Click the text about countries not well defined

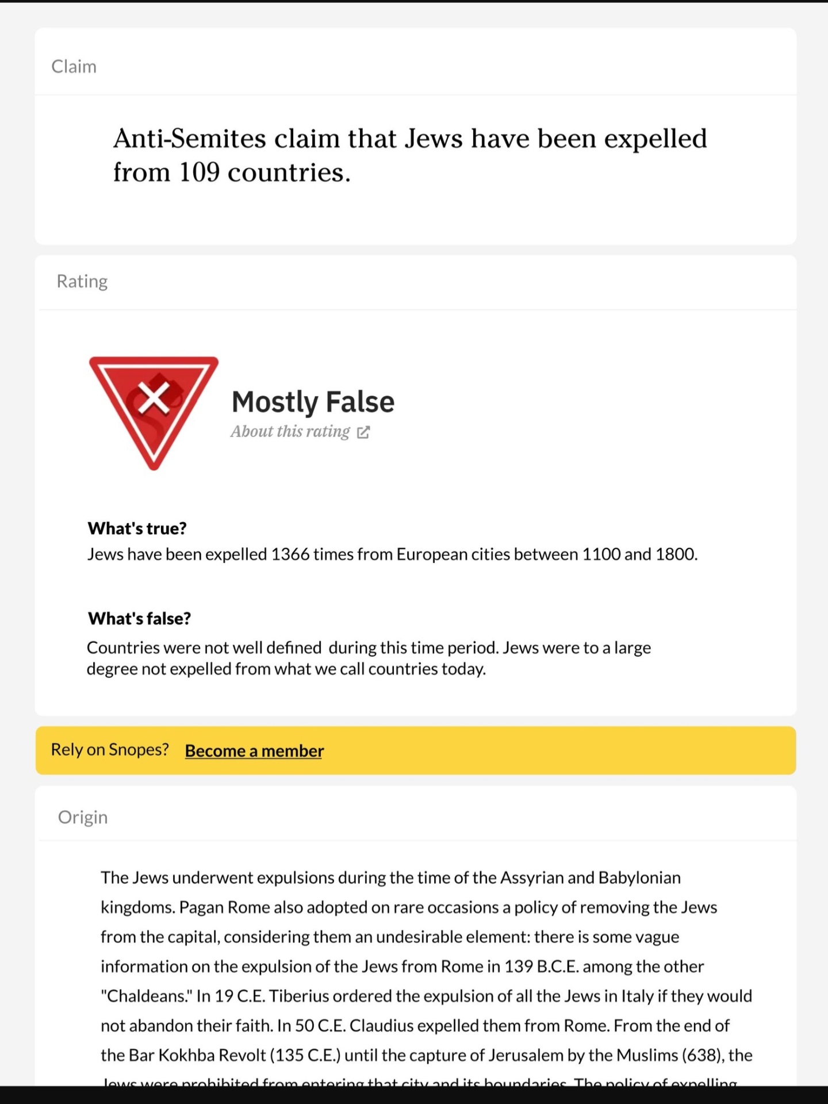(369, 658)
